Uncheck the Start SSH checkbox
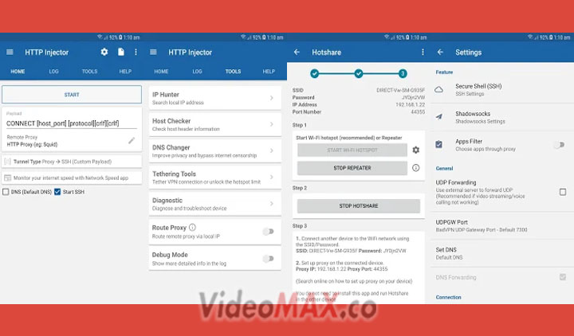The height and width of the screenshot is (336, 574). [57, 192]
